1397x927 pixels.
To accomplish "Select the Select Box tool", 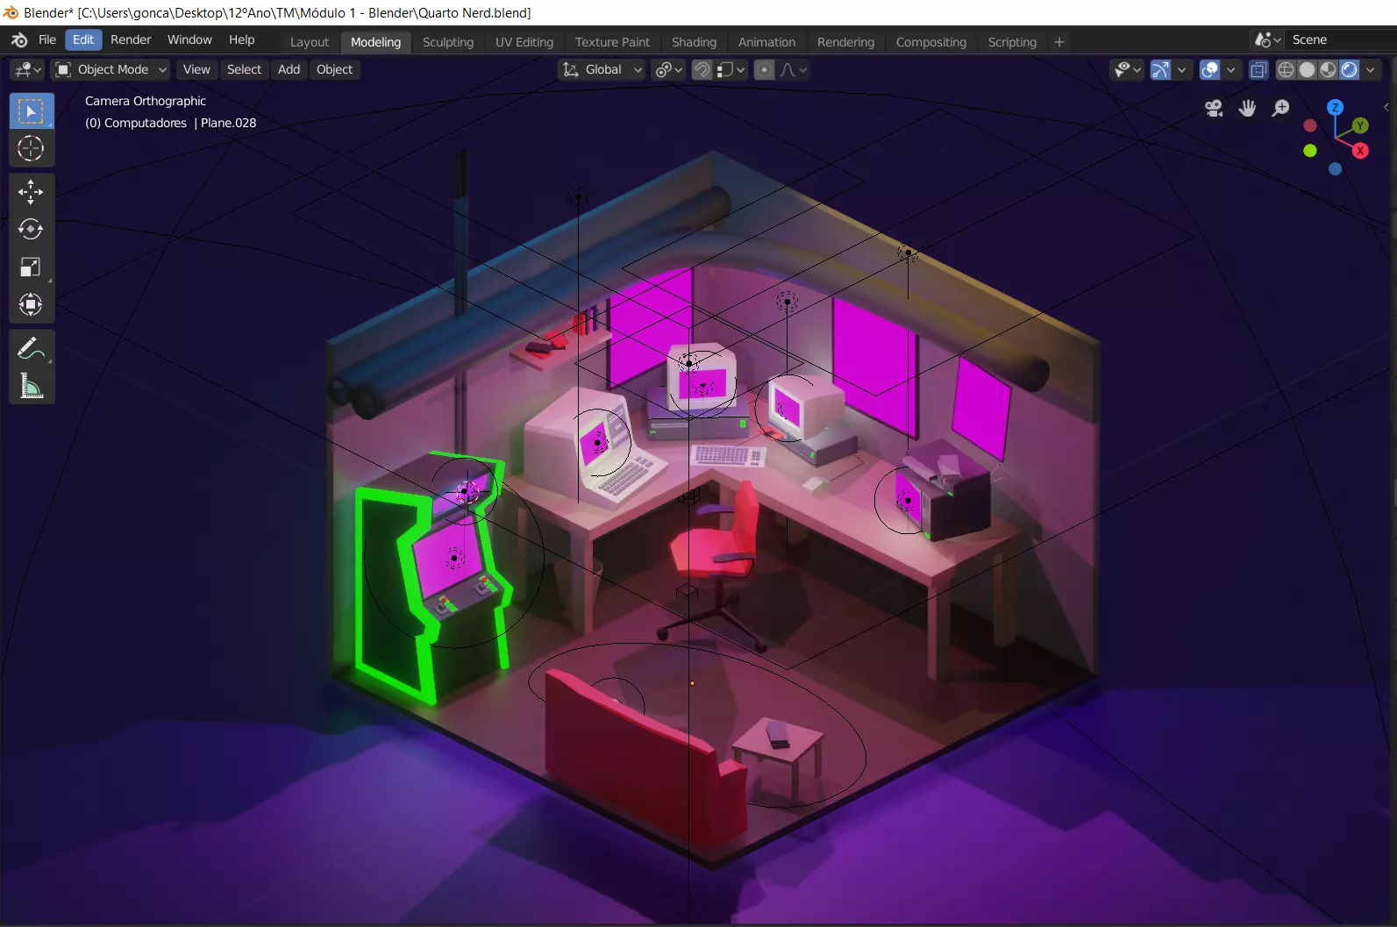I will point(31,111).
